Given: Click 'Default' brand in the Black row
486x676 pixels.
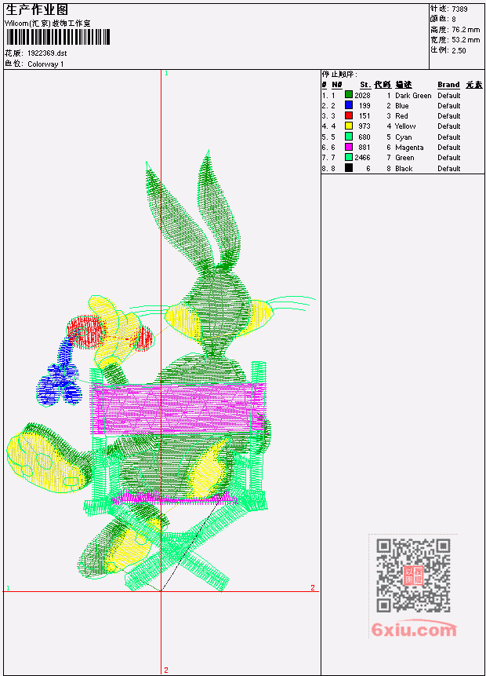Looking at the screenshot, I should click(448, 169).
